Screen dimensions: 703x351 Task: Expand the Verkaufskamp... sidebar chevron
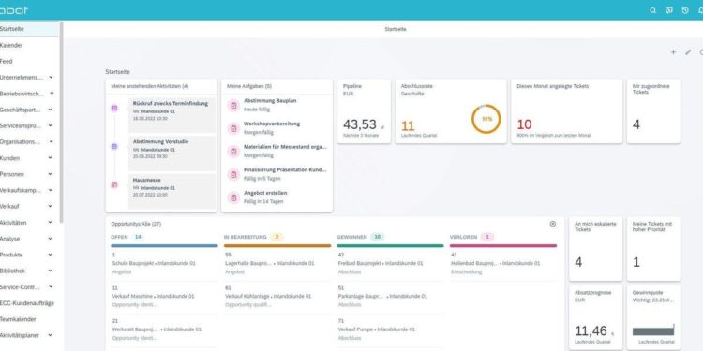50,190
